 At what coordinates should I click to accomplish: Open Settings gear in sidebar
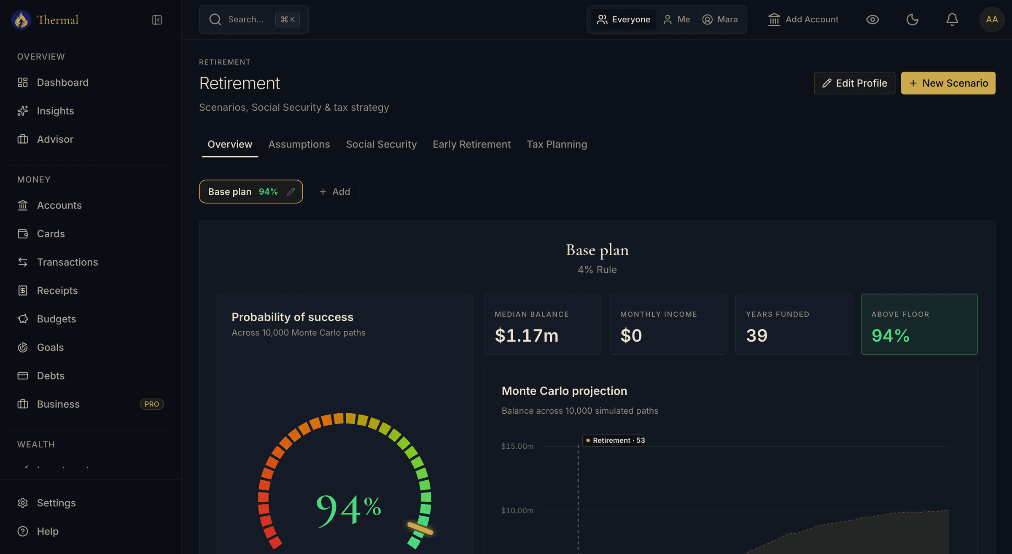tap(23, 503)
